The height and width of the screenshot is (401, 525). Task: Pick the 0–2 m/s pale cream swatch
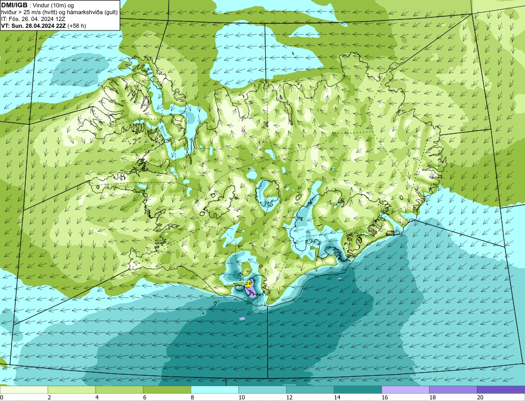tap(24, 389)
